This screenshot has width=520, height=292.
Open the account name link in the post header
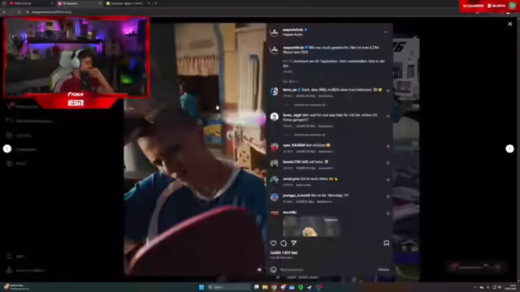(292, 30)
